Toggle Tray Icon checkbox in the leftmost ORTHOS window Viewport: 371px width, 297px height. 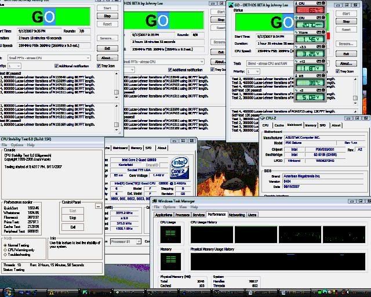[x=99, y=66]
